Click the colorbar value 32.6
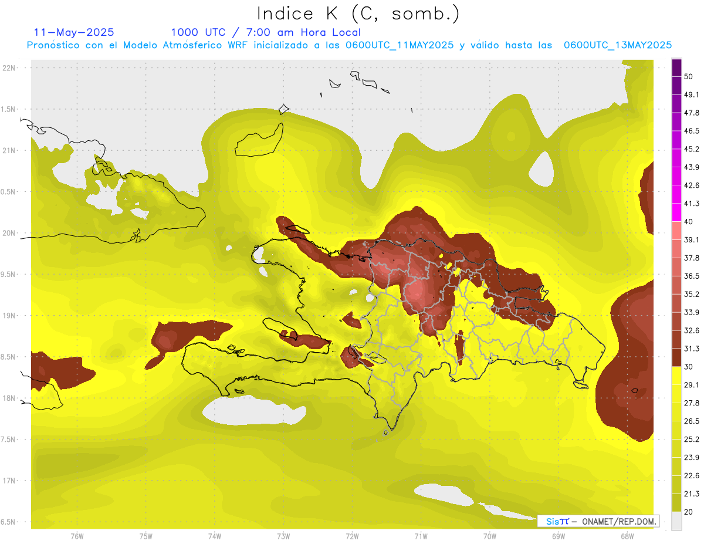The image size is (704, 544). pos(692,330)
